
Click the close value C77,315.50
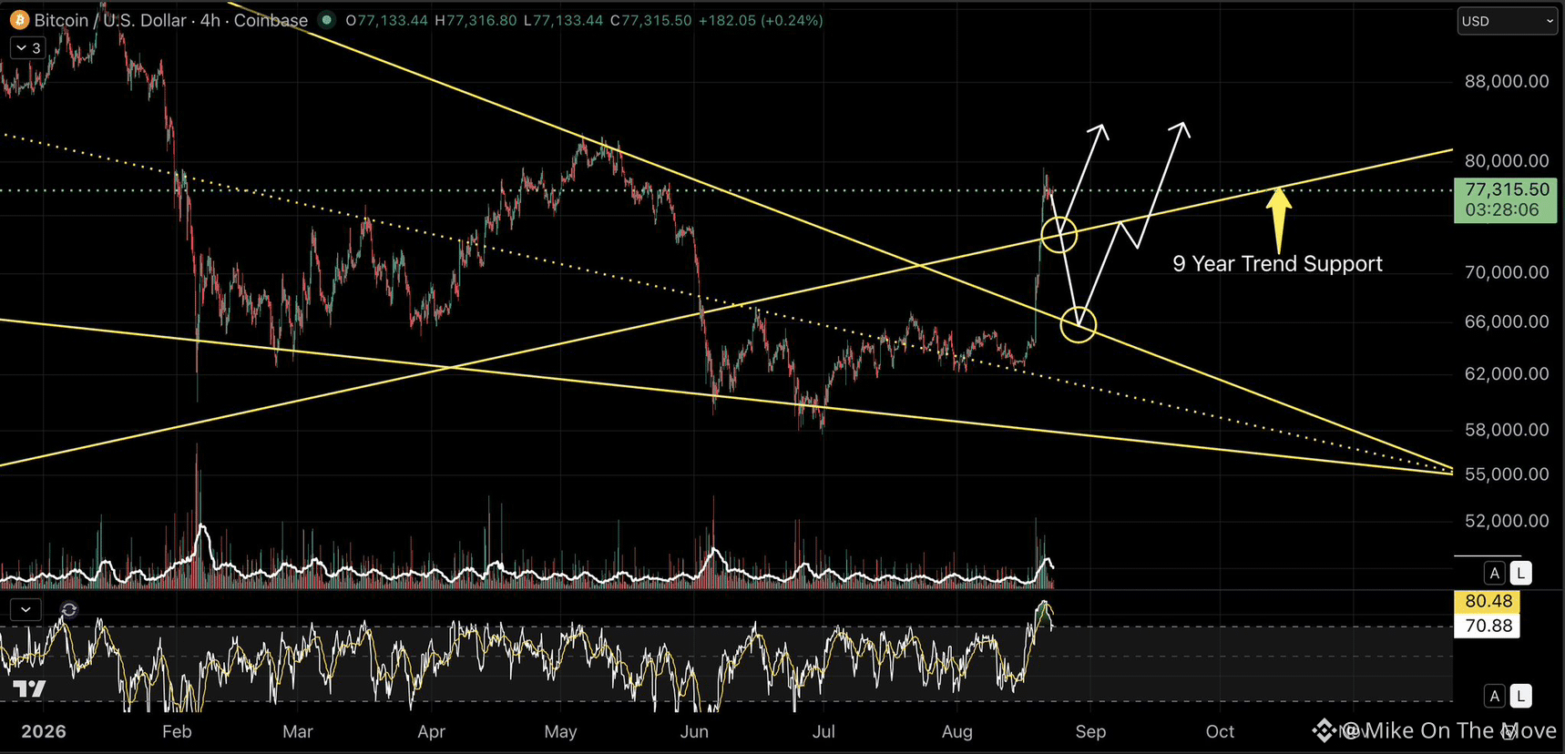(x=650, y=20)
